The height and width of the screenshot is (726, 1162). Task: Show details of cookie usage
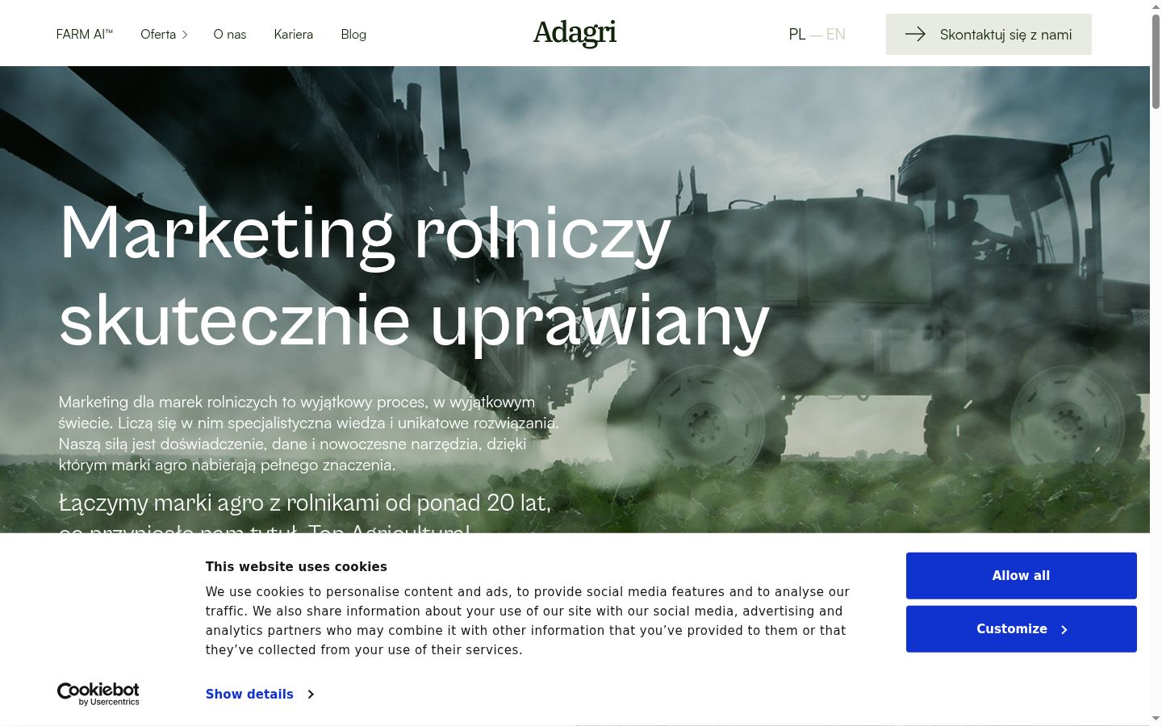259,694
